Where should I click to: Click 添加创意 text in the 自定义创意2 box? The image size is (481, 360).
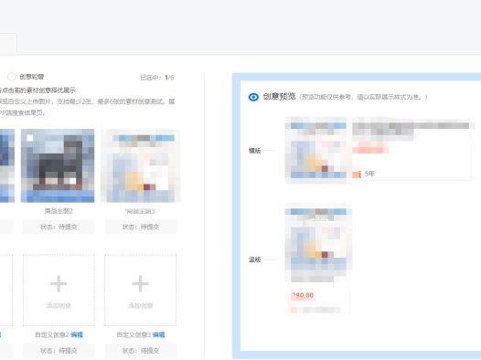point(59,305)
